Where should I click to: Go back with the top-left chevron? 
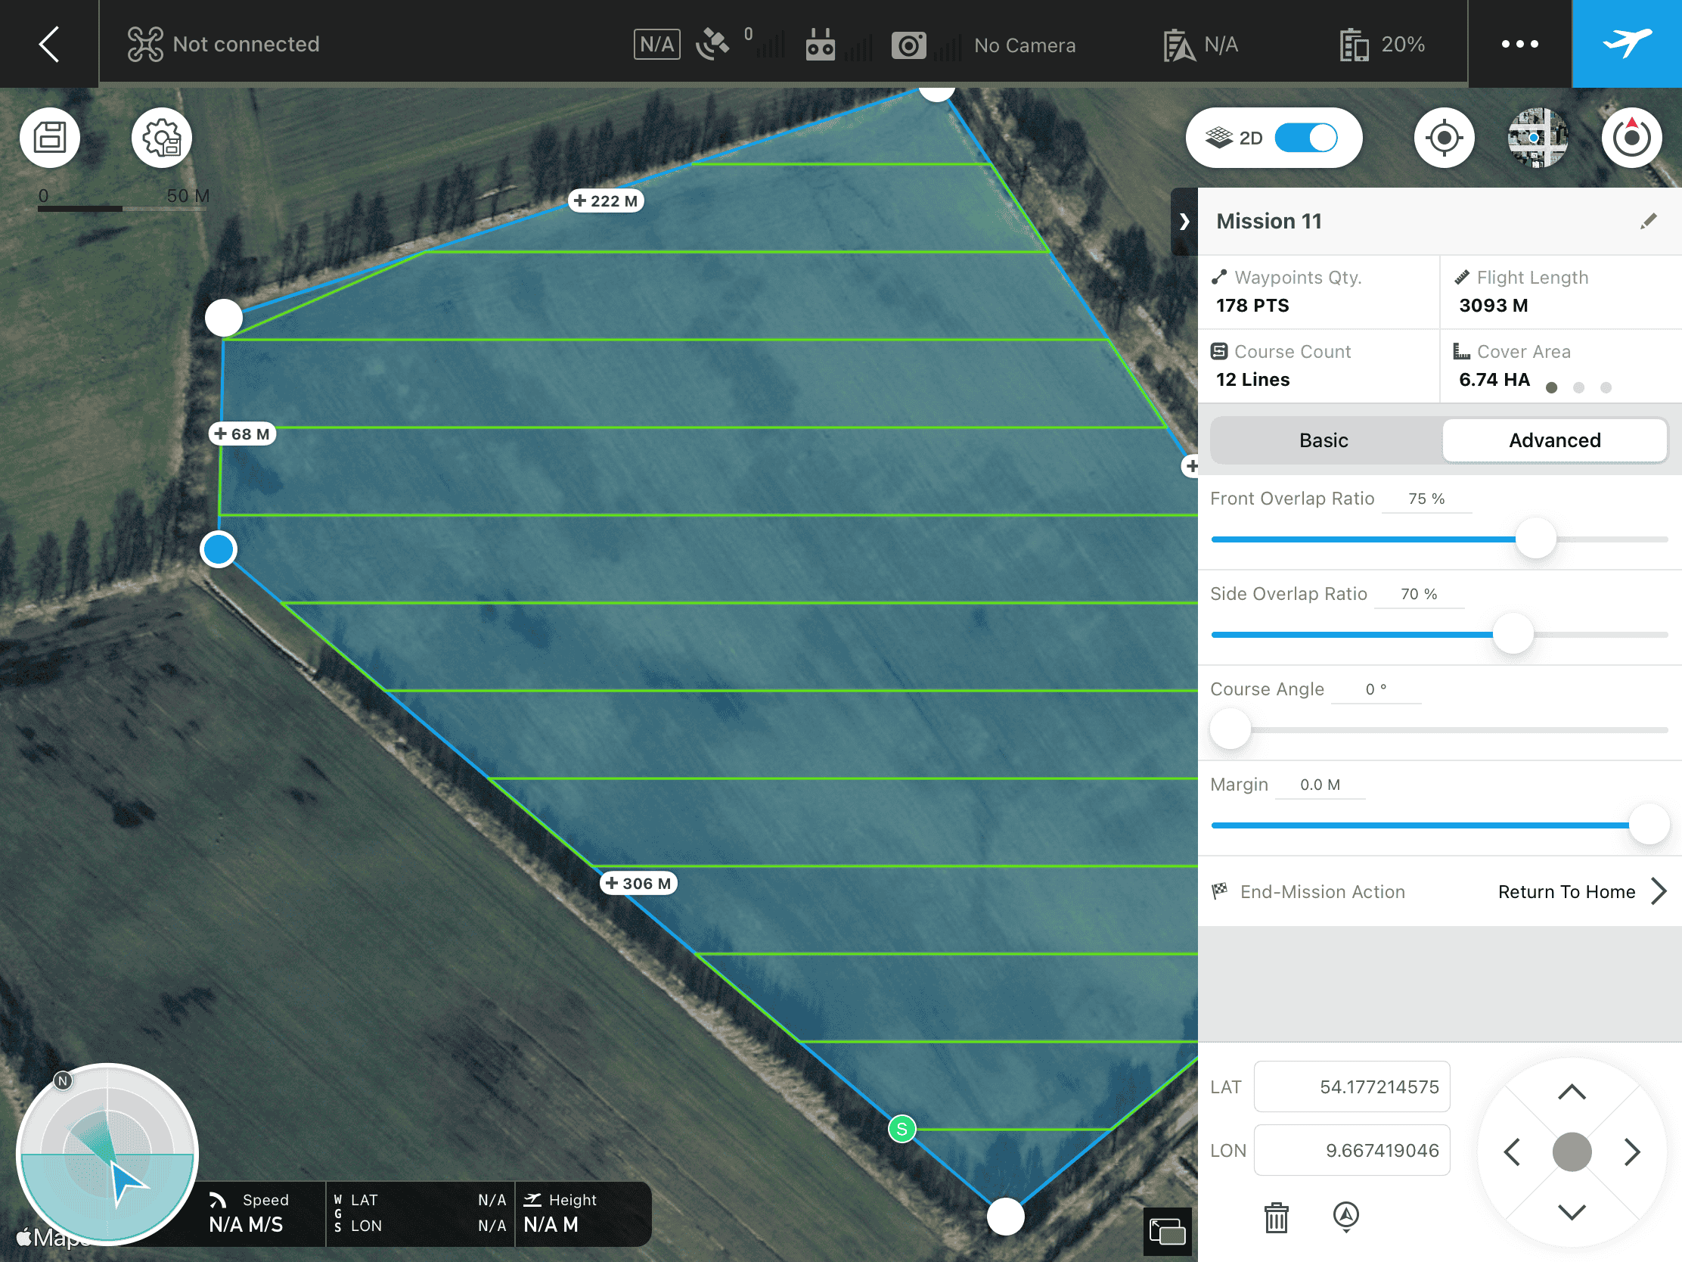(x=48, y=44)
